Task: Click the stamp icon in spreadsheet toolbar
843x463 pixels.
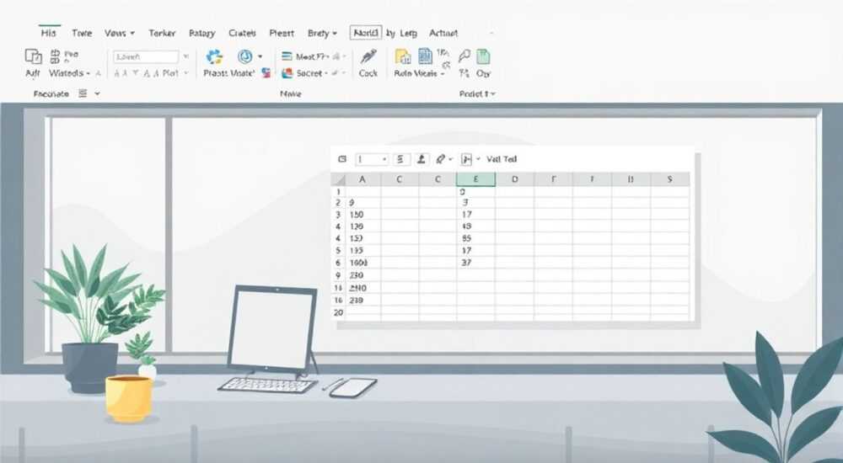Action: click(x=421, y=159)
